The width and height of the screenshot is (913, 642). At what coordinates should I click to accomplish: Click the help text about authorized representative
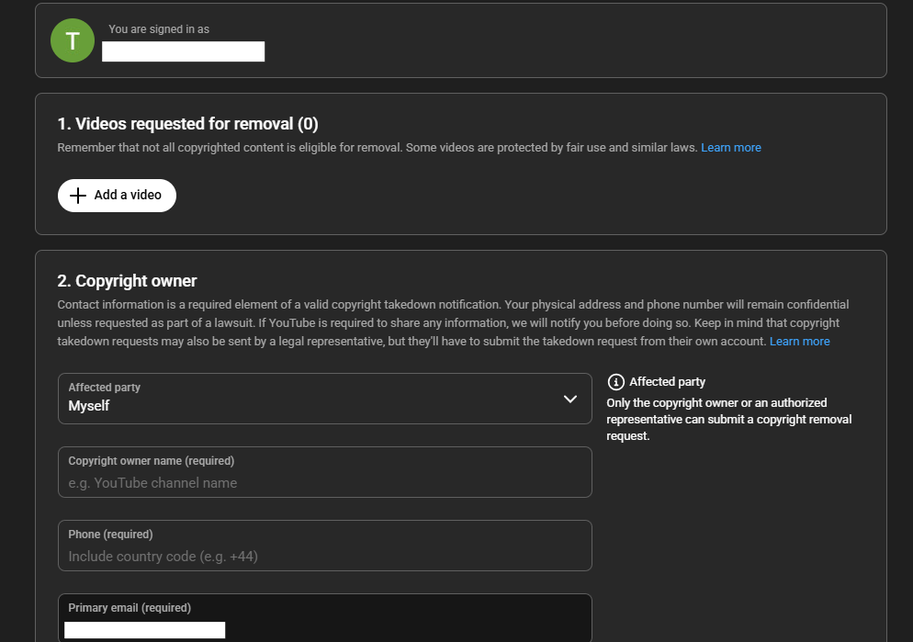pos(728,419)
